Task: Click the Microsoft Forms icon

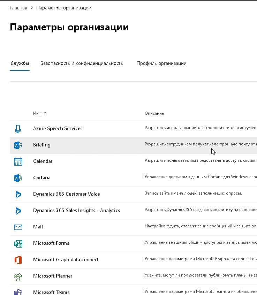Action: (18, 244)
